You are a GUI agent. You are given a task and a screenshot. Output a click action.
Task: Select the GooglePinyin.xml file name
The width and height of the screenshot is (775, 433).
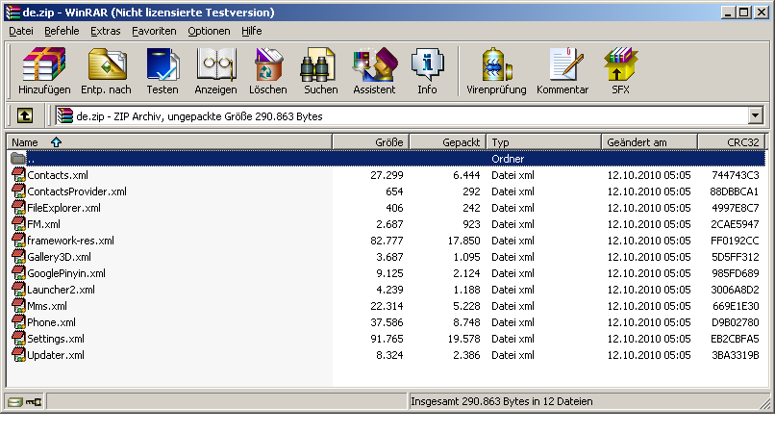point(66,273)
